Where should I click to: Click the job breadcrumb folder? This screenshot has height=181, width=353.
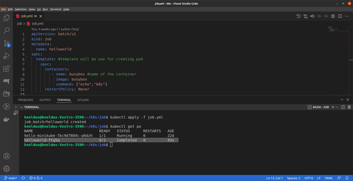pyautogui.click(x=19, y=24)
